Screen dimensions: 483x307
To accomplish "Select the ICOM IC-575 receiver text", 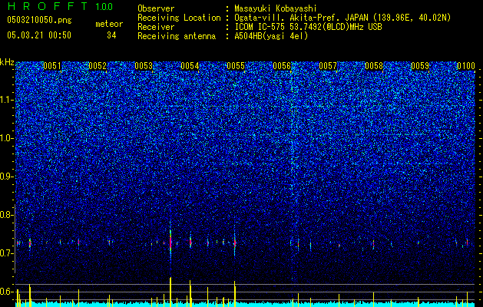I will tap(308, 27).
